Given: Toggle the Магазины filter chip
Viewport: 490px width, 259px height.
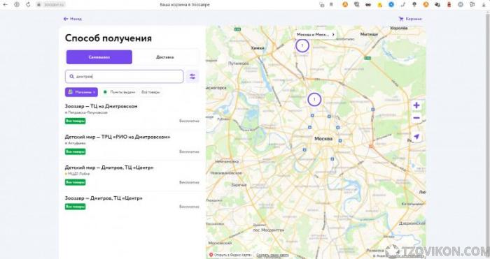Looking at the screenshot, I should tap(81, 92).
